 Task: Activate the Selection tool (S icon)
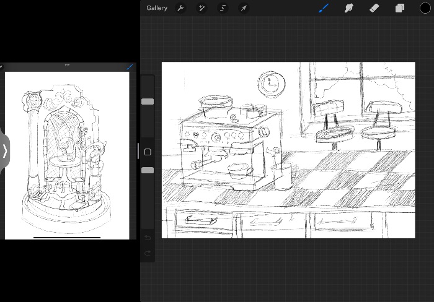(223, 8)
